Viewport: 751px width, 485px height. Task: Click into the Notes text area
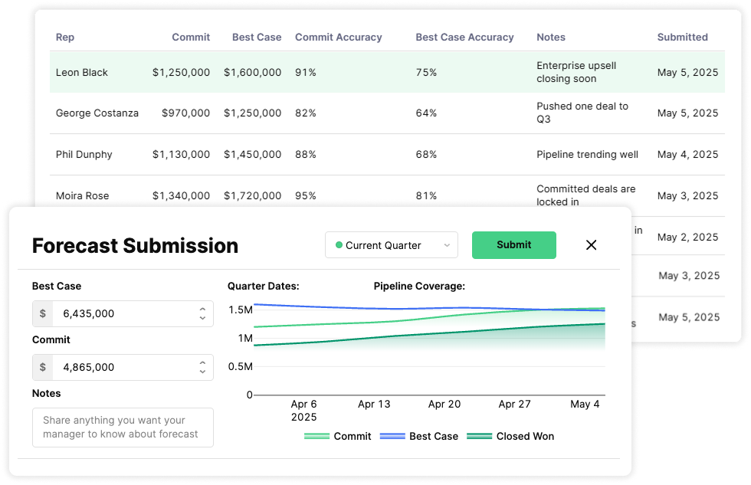click(123, 428)
